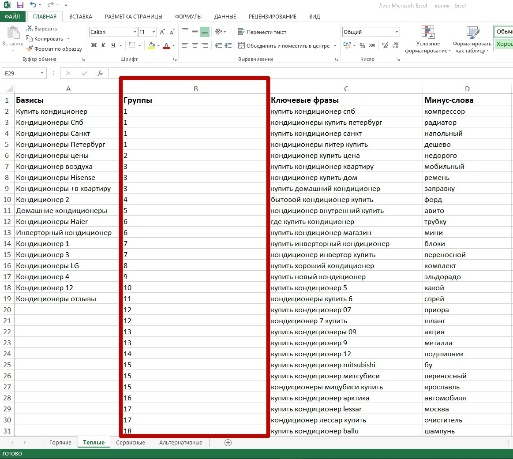Viewport: 513px width, 459px height.
Task: Expand the Копировать dropdown arrow
Action: click(68, 38)
